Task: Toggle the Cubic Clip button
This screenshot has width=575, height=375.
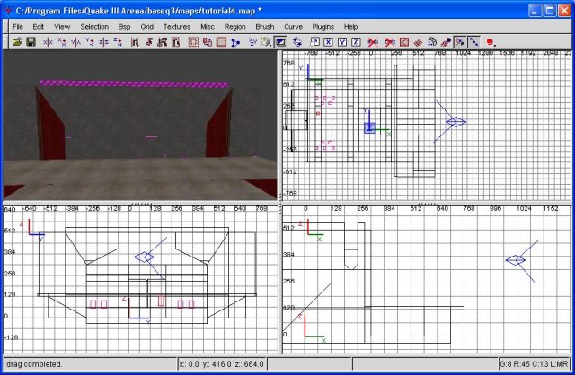Action: 280,42
